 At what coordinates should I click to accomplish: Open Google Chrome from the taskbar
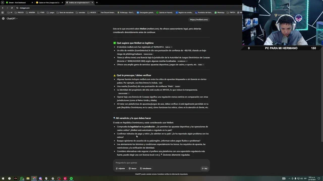[x=34, y=178]
